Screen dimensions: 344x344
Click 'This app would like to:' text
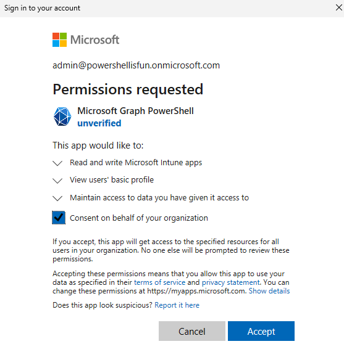point(98,145)
